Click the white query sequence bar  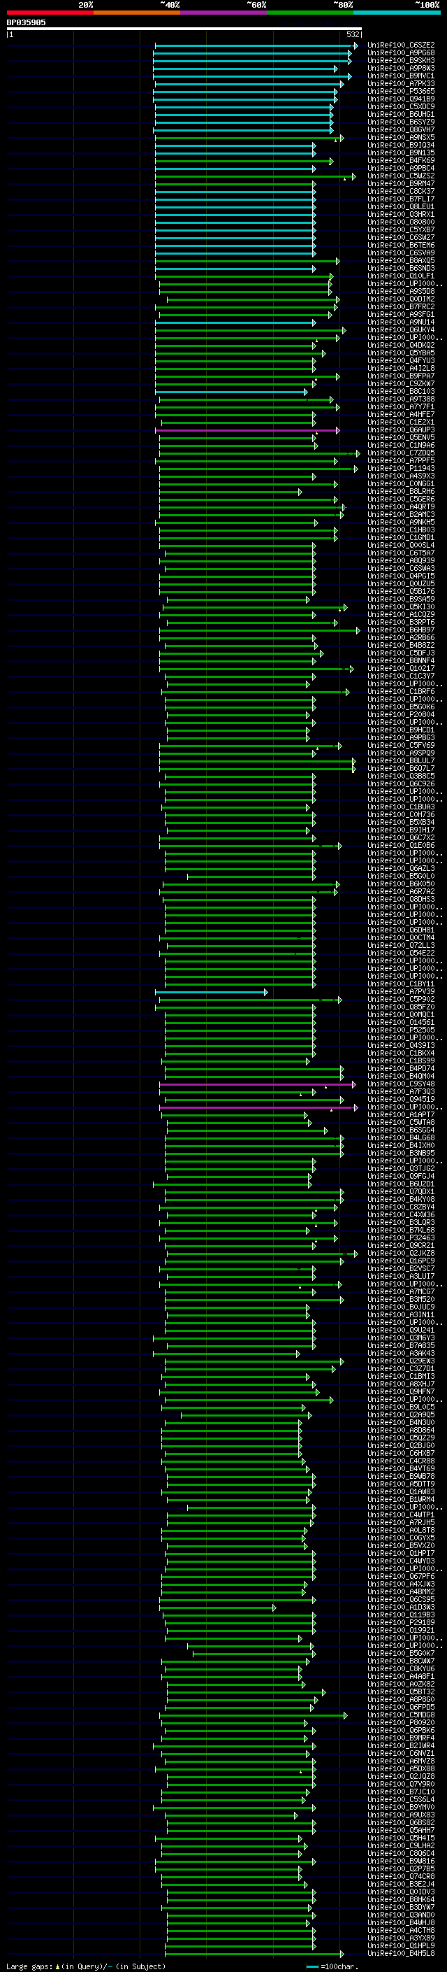pos(184,28)
